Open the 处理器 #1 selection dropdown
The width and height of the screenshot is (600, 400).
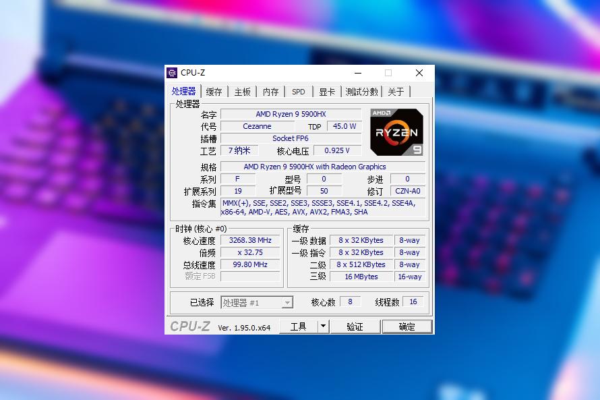[x=286, y=302]
